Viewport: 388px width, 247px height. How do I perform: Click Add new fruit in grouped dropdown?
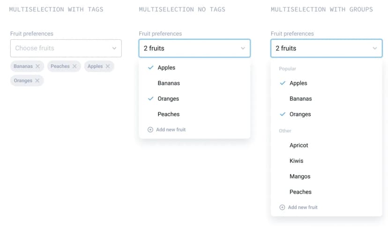point(303,208)
